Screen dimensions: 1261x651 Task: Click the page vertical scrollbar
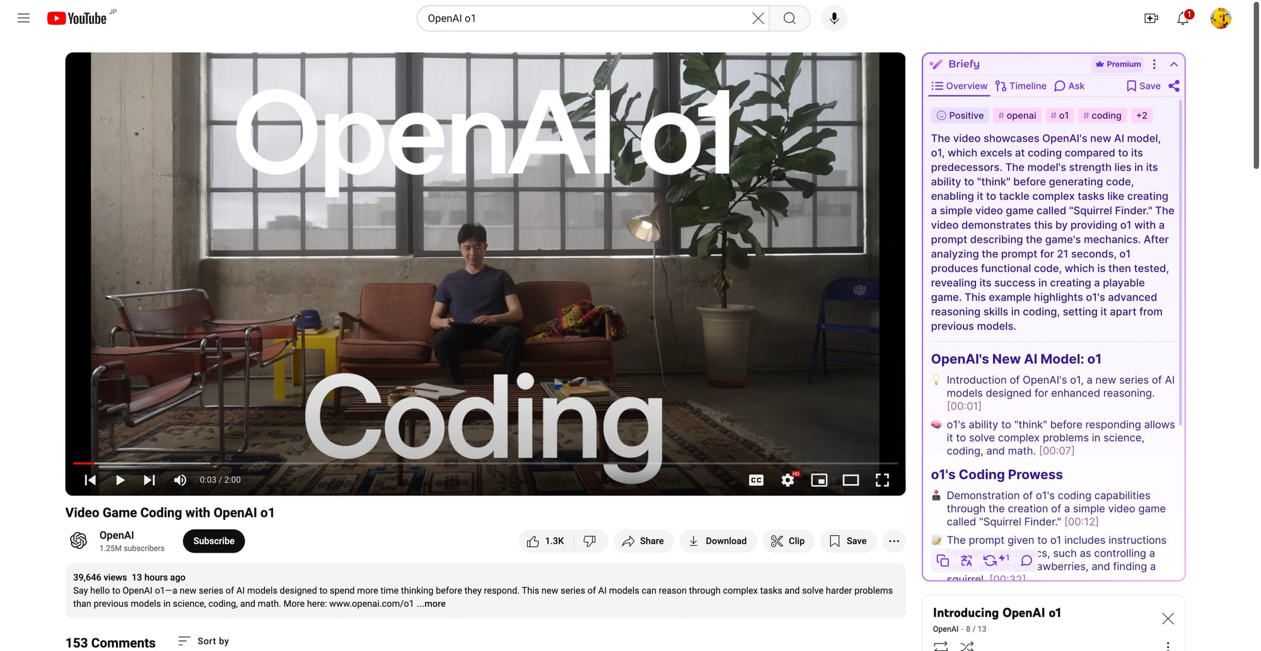[1256, 86]
